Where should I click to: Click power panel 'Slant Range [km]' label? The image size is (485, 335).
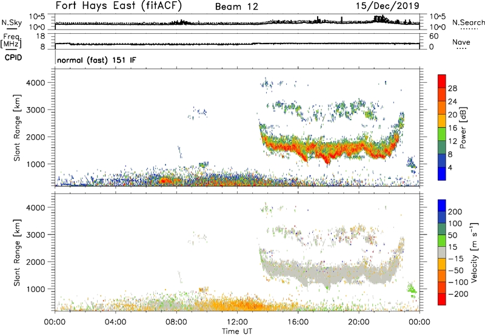click(17, 128)
